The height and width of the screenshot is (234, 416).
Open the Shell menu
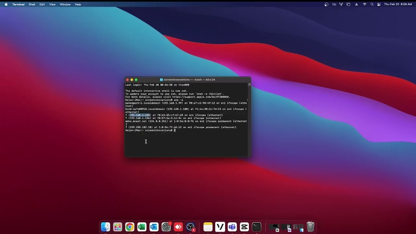[x=32, y=4]
